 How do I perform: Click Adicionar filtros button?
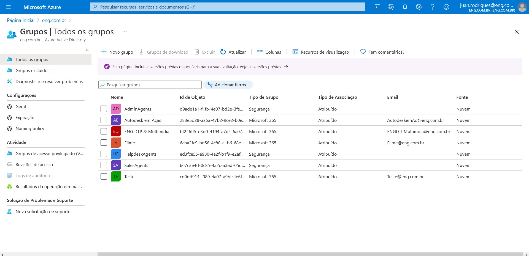click(228, 85)
